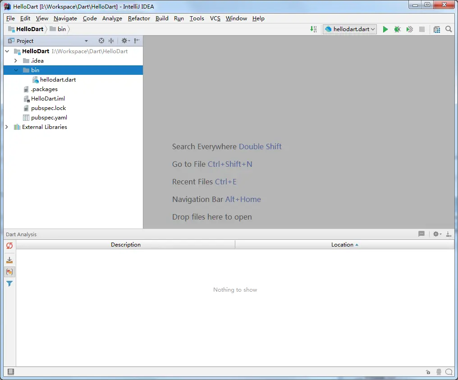Collapse all in Project panel
The height and width of the screenshot is (380, 458).
pos(111,41)
